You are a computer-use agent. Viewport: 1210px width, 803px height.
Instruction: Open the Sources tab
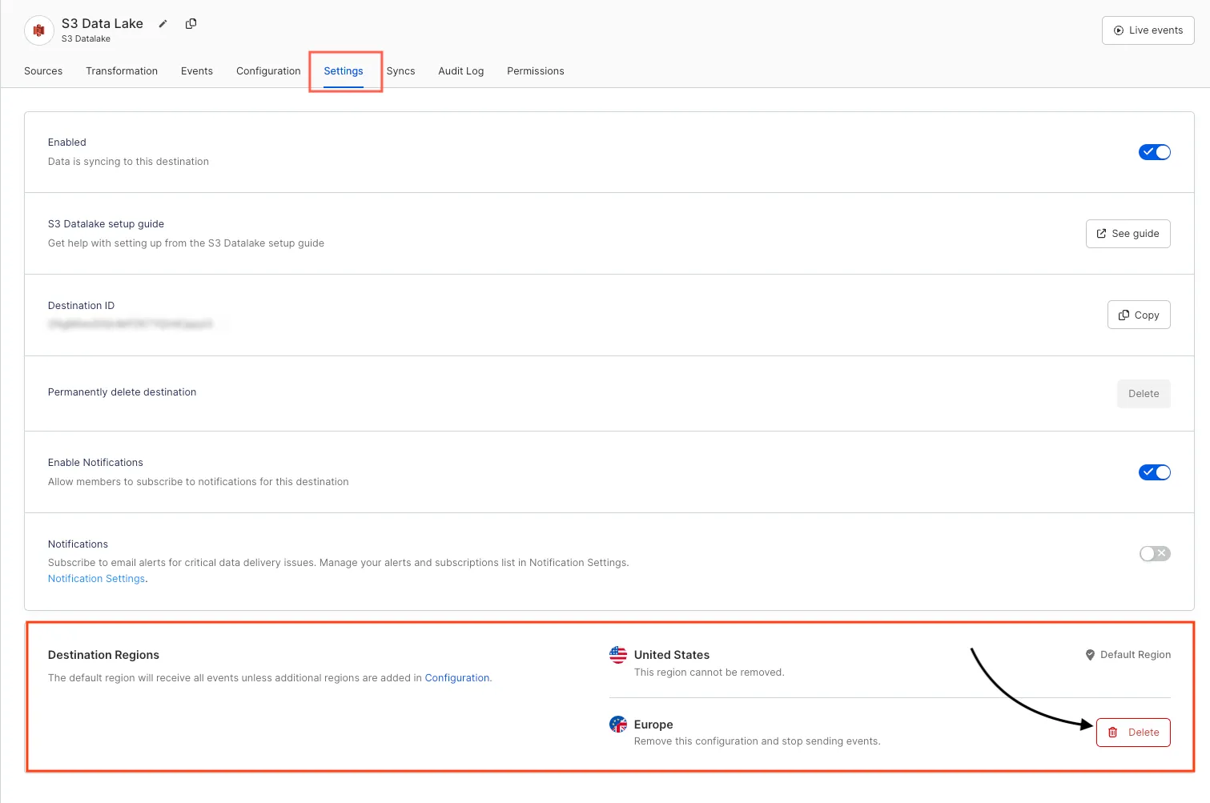pos(43,71)
